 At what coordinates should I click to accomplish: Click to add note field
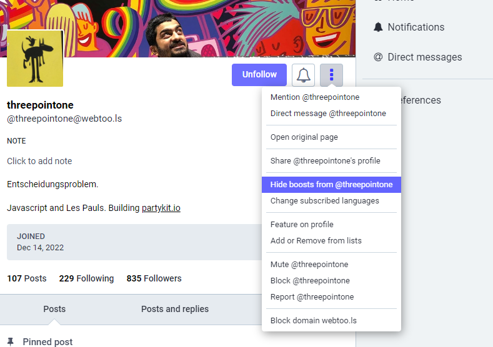pyautogui.click(x=39, y=161)
